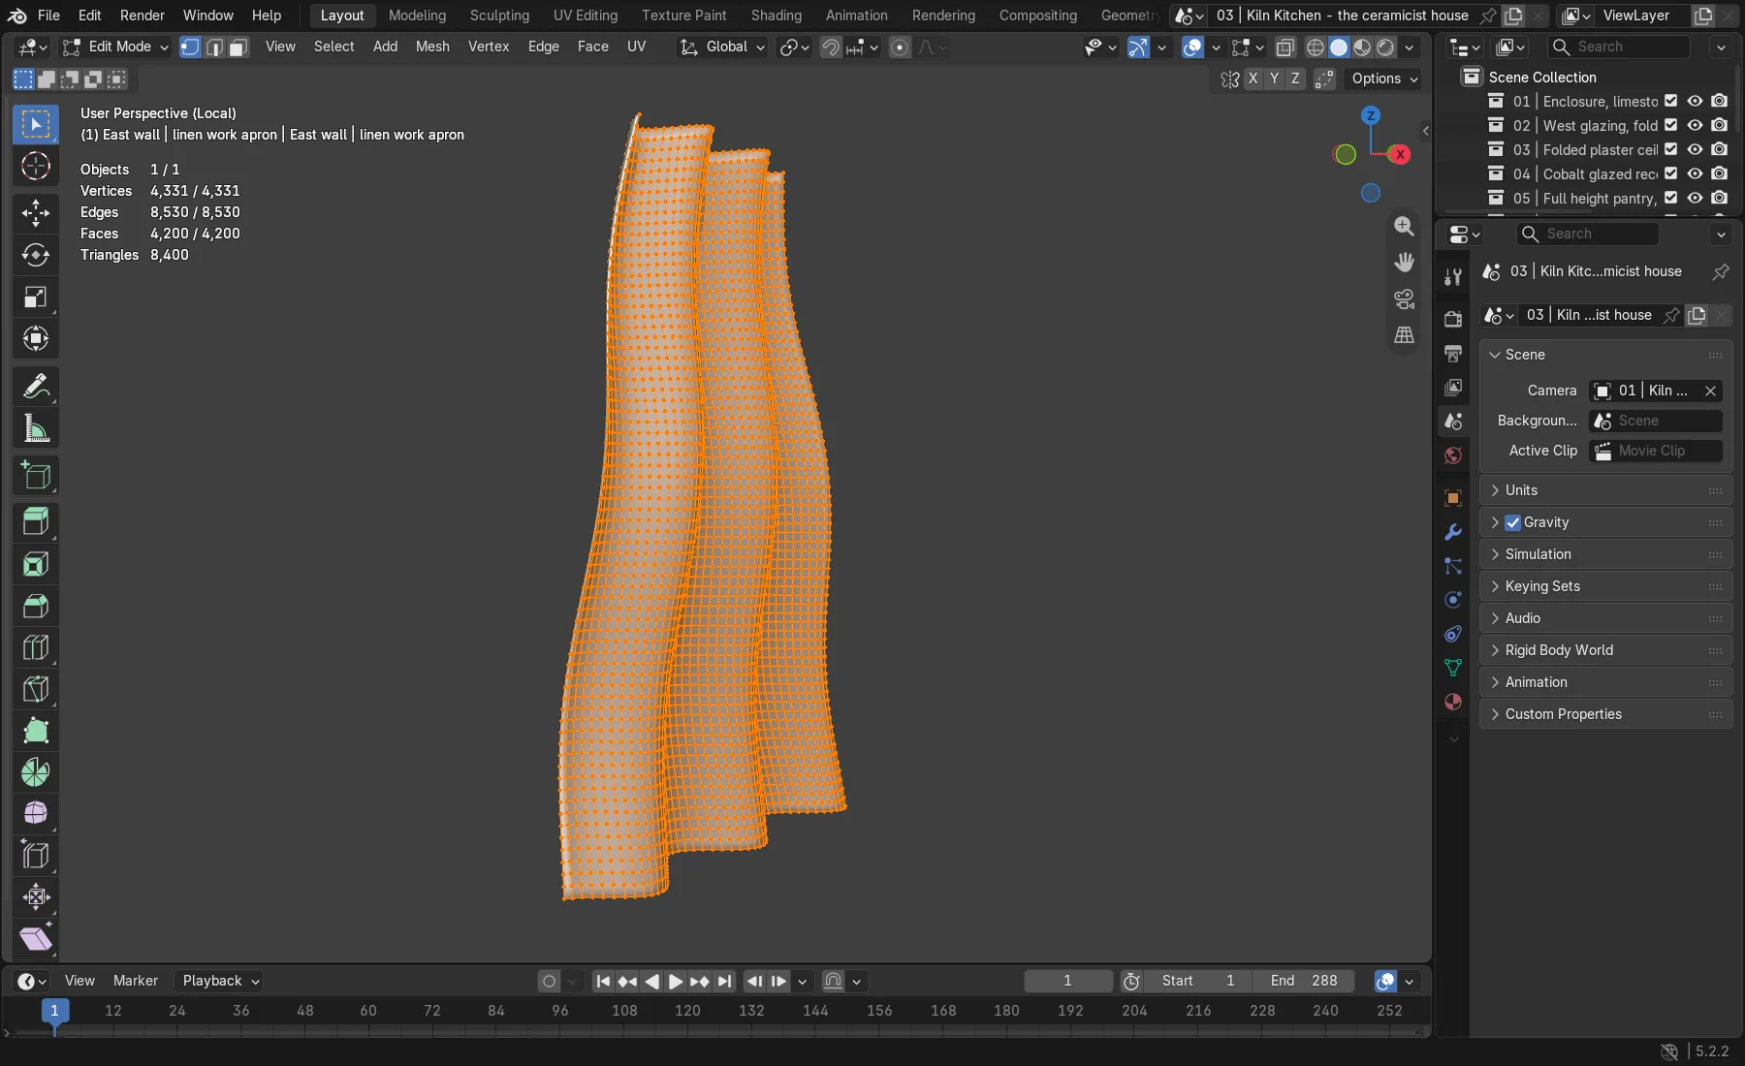Activate the Extrude Region tool
1745x1066 pixels.
(36, 522)
